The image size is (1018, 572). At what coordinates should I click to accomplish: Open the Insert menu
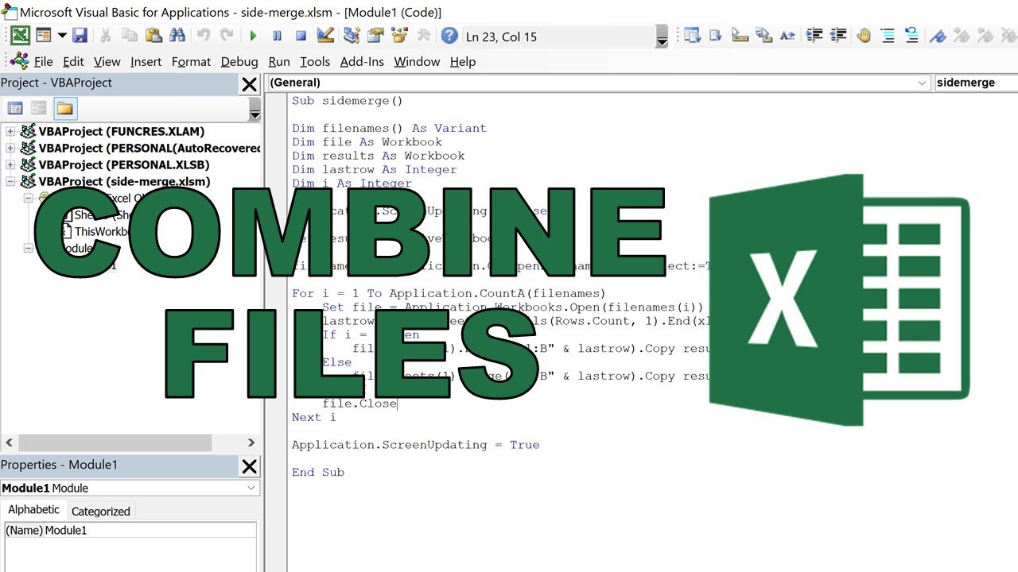coord(146,61)
